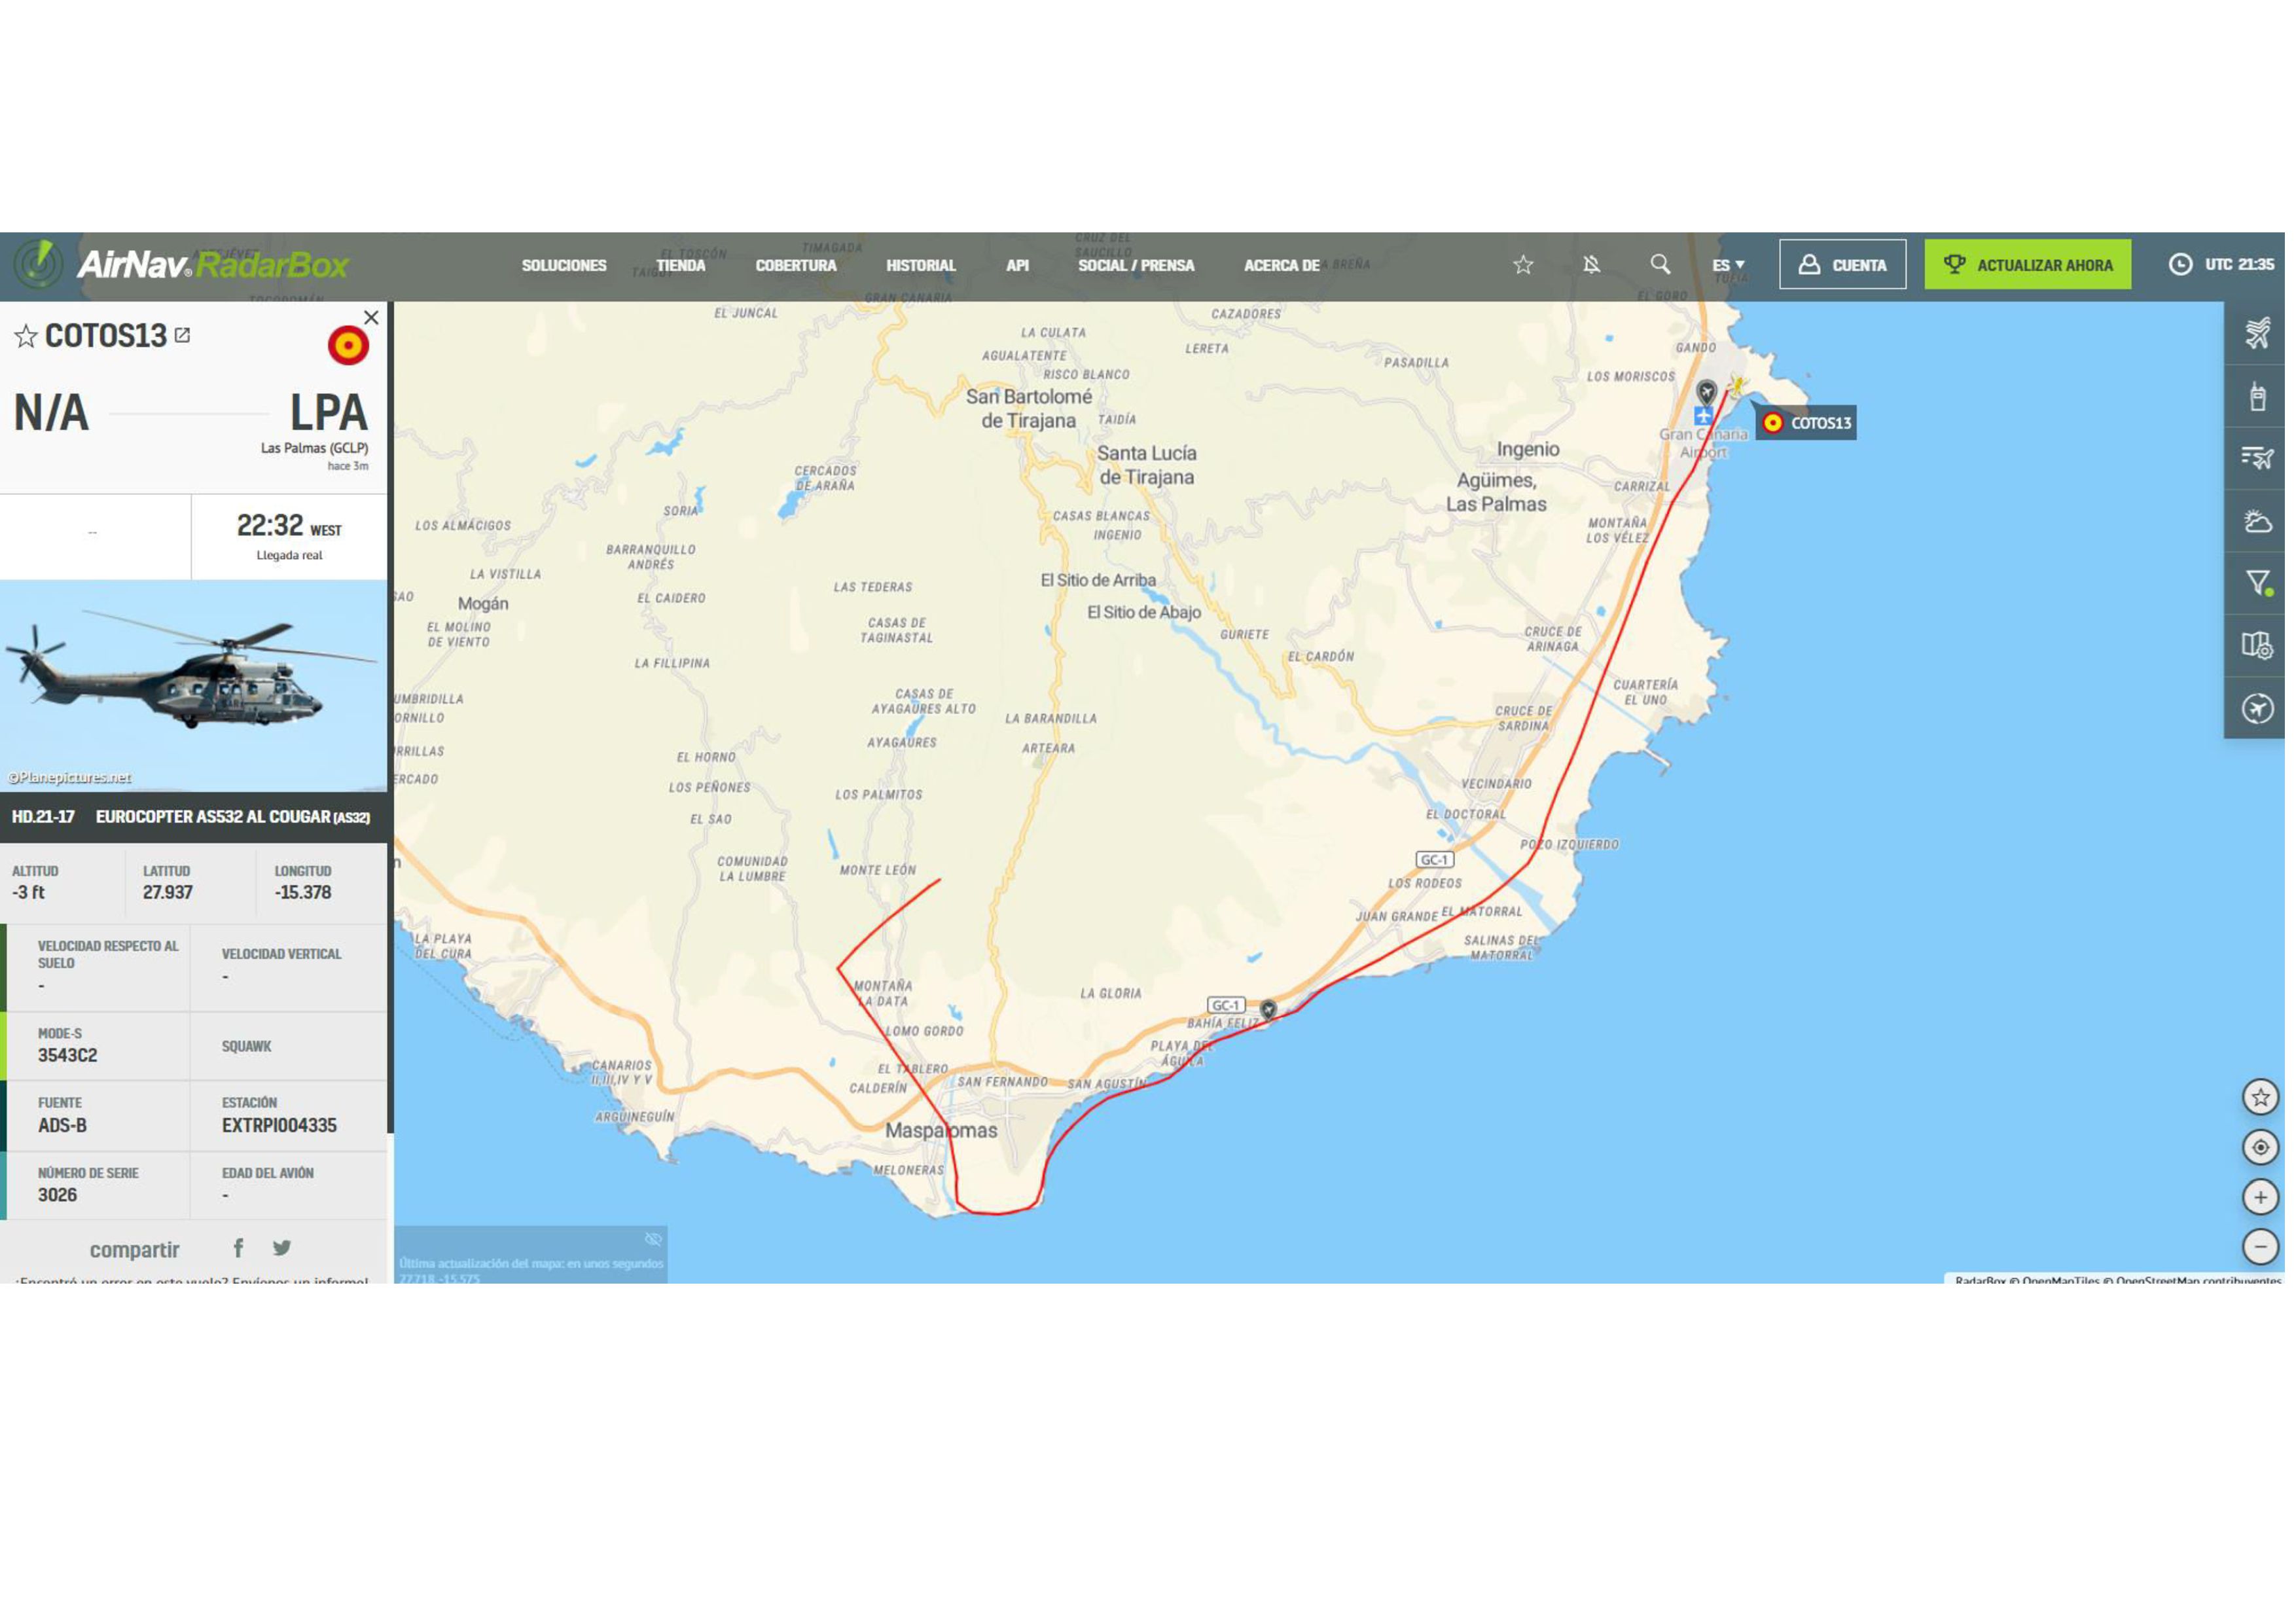Open the weather layer sidebar icon

[x=2257, y=521]
